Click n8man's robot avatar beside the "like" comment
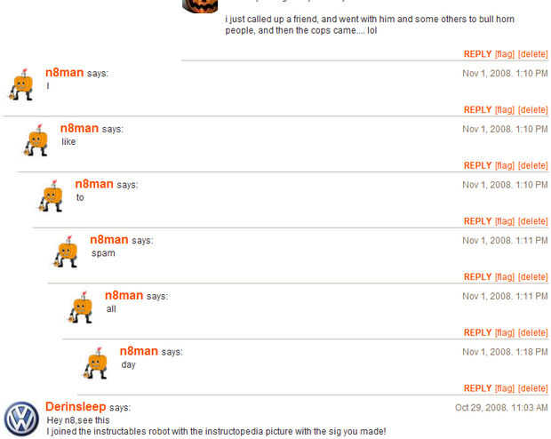The image size is (551, 439). 36,140
